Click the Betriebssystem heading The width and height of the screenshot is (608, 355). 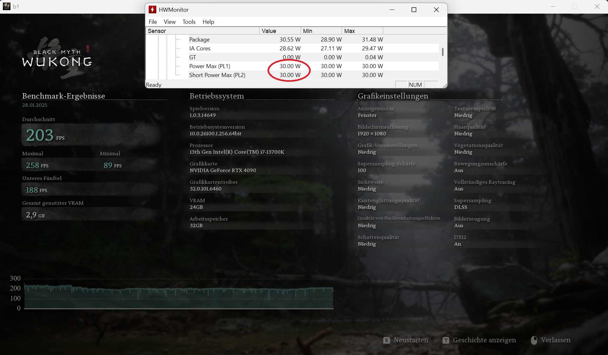(x=217, y=96)
